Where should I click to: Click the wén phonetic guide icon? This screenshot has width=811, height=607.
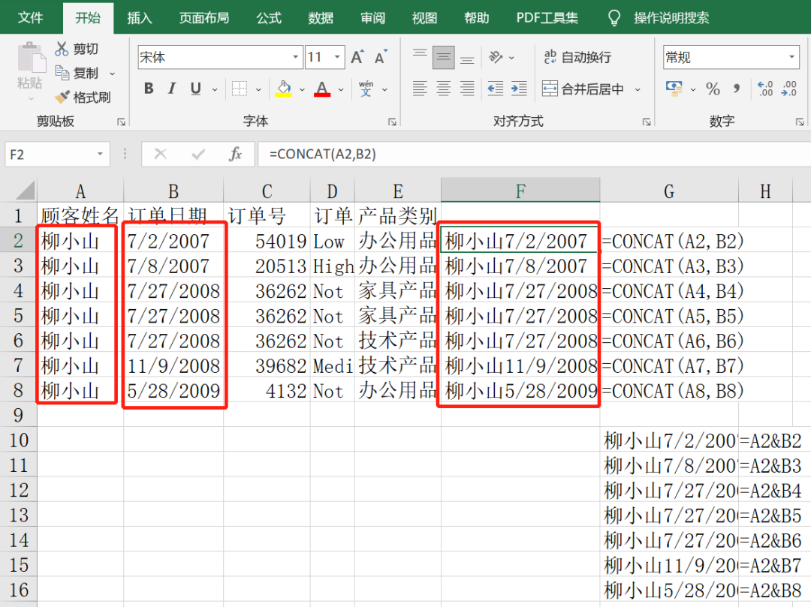coord(366,89)
